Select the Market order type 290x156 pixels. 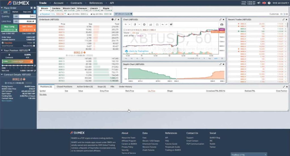[15, 12]
